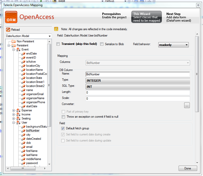Click the organizerEmail field icon
203x176 pixels.
coord(23,94)
